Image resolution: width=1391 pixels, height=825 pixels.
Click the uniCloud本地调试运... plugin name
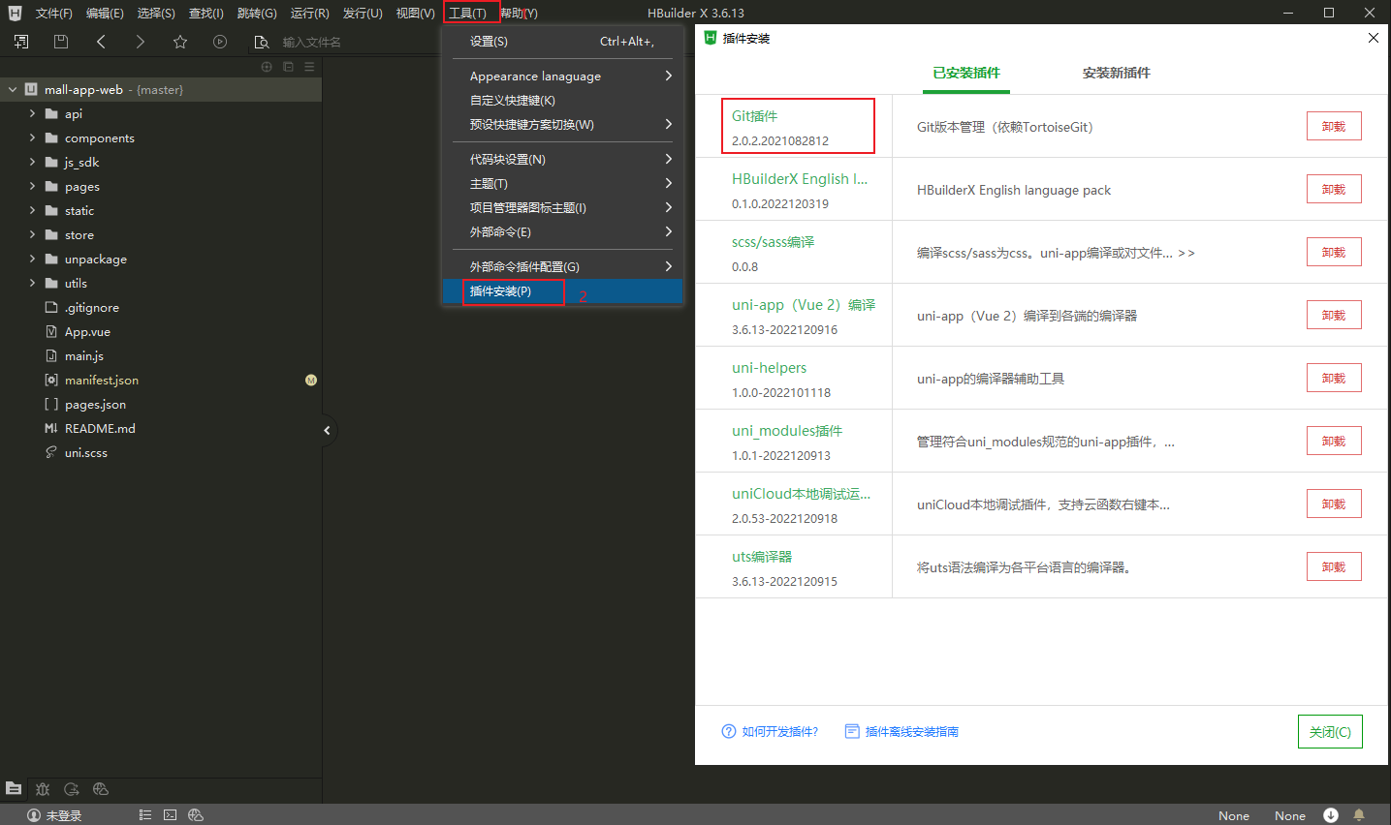click(801, 494)
